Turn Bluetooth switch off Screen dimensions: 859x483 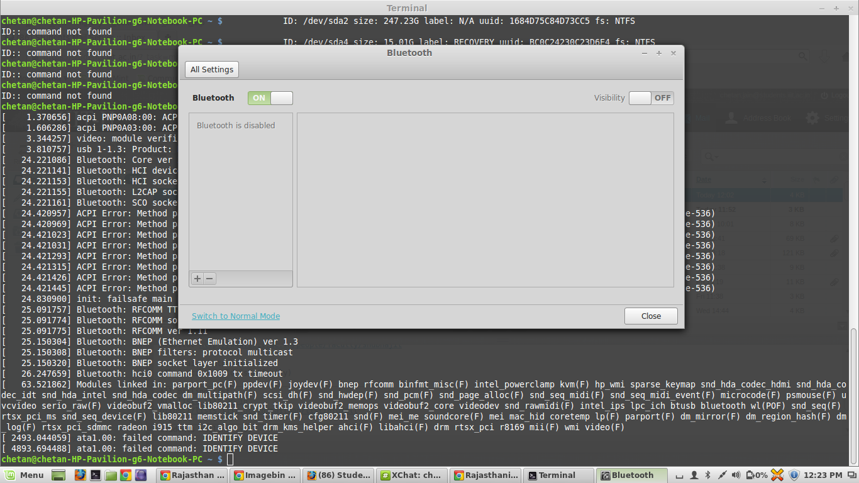tap(270, 98)
